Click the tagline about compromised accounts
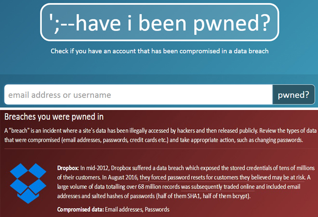Screen dimensions: 318x217 click(159, 51)
